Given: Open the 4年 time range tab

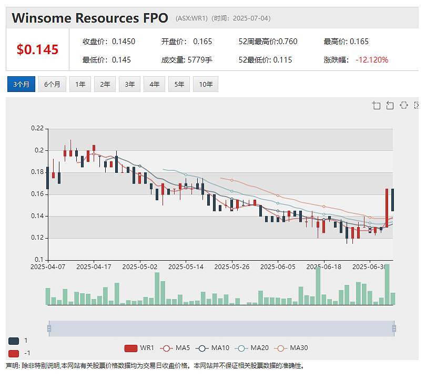Looking at the screenshot, I should click(154, 84).
